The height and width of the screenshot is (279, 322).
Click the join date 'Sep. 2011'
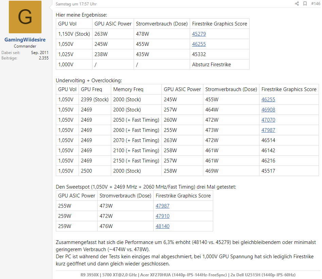(40, 53)
